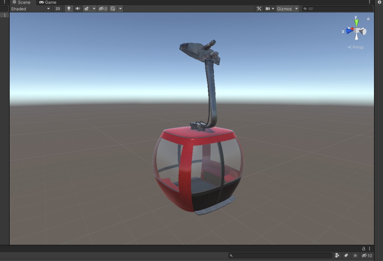383x261 pixels.
Task: Open the Shaded draw mode dropdown
Action: pos(30,9)
